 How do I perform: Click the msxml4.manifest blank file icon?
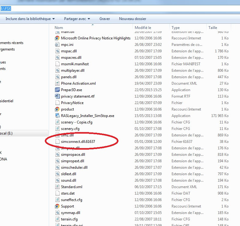pyautogui.click(x=57, y=64)
